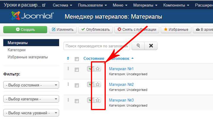
Task: Click the featured star icon for Материал №3
Action: pyautogui.click(x=98, y=100)
